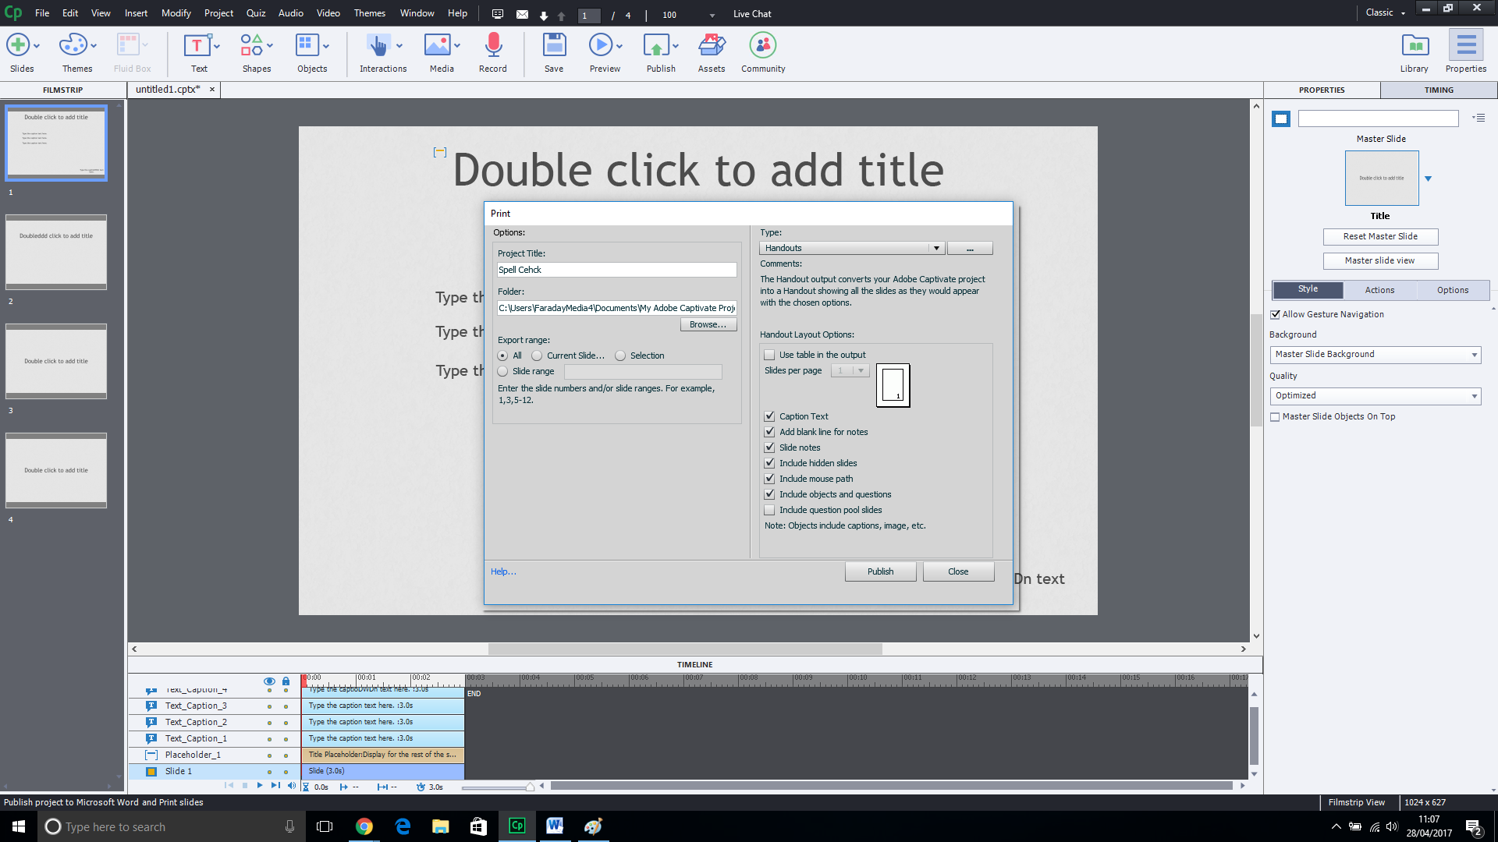Click the Preview play icon
Viewport: 1498px width, 842px height.
pyautogui.click(x=600, y=46)
